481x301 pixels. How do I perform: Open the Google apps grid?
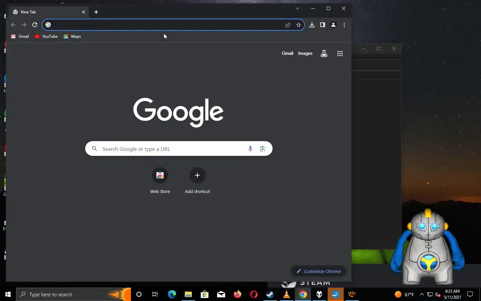[x=340, y=54]
